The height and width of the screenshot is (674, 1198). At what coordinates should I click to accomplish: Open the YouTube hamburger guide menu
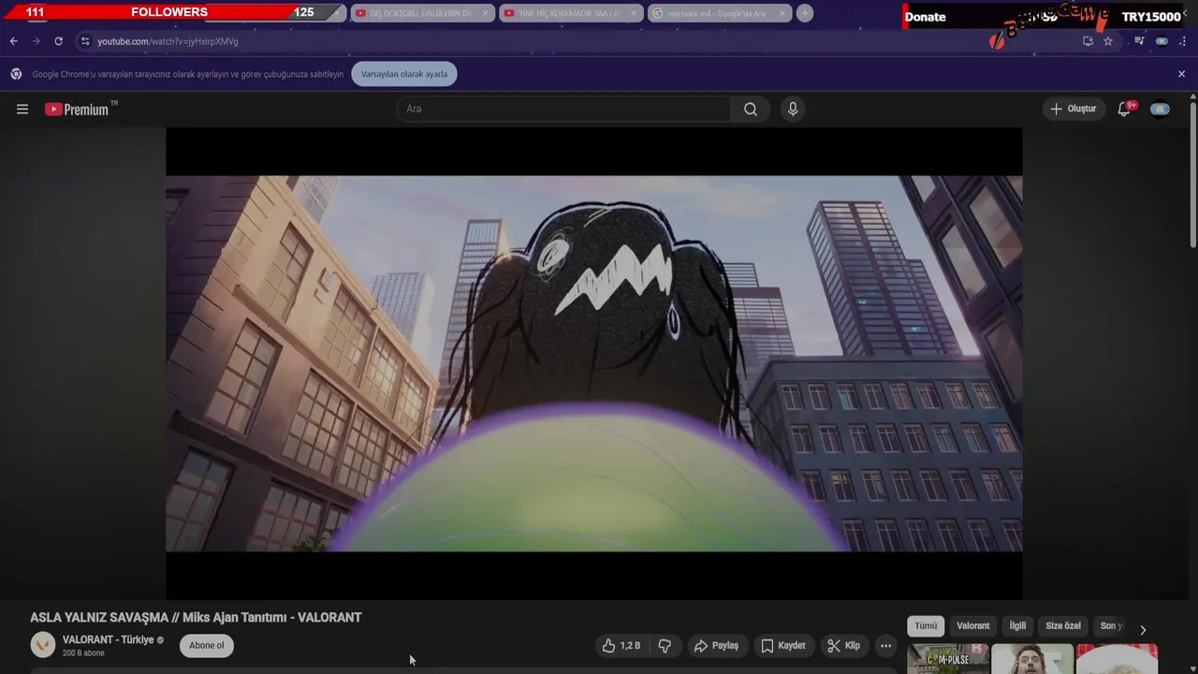pyautogui.click(x=22, y=109)
